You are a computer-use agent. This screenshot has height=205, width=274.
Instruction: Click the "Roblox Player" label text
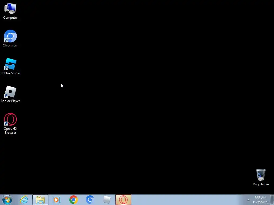10,101
